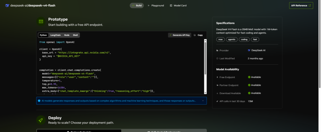321x132 pixels.
Task: Click the copy icon beside Copy
Action: click(x=195, y=35)
